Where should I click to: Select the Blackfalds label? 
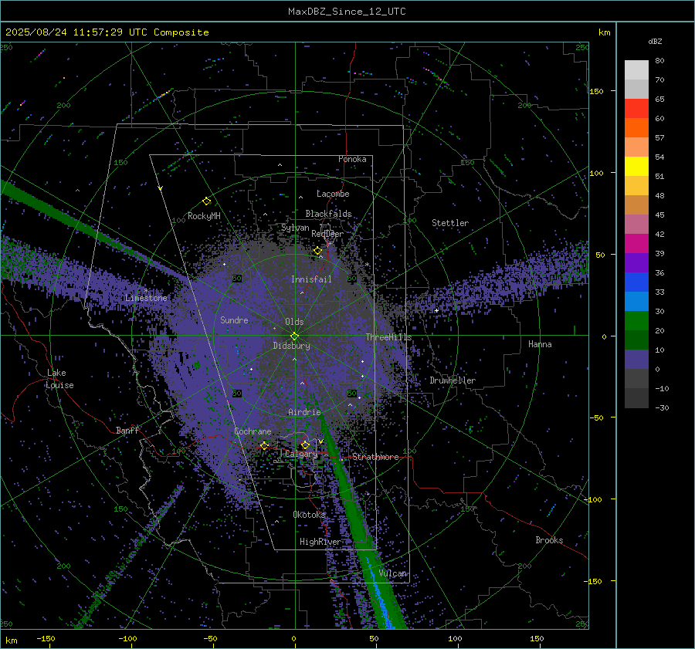328,214
